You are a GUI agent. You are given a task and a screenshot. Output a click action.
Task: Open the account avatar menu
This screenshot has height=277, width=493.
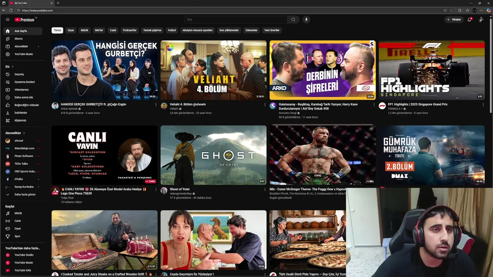(480, 20)
